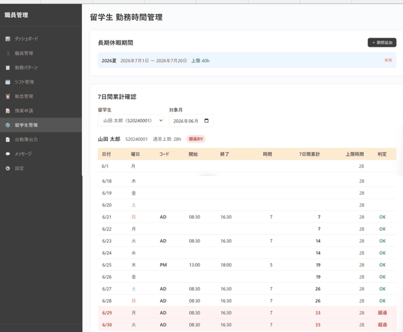The height and width of the screenshot is (332, 403).
Task: Click the 出勤簿出力 file icon
Action: point(8,140)
